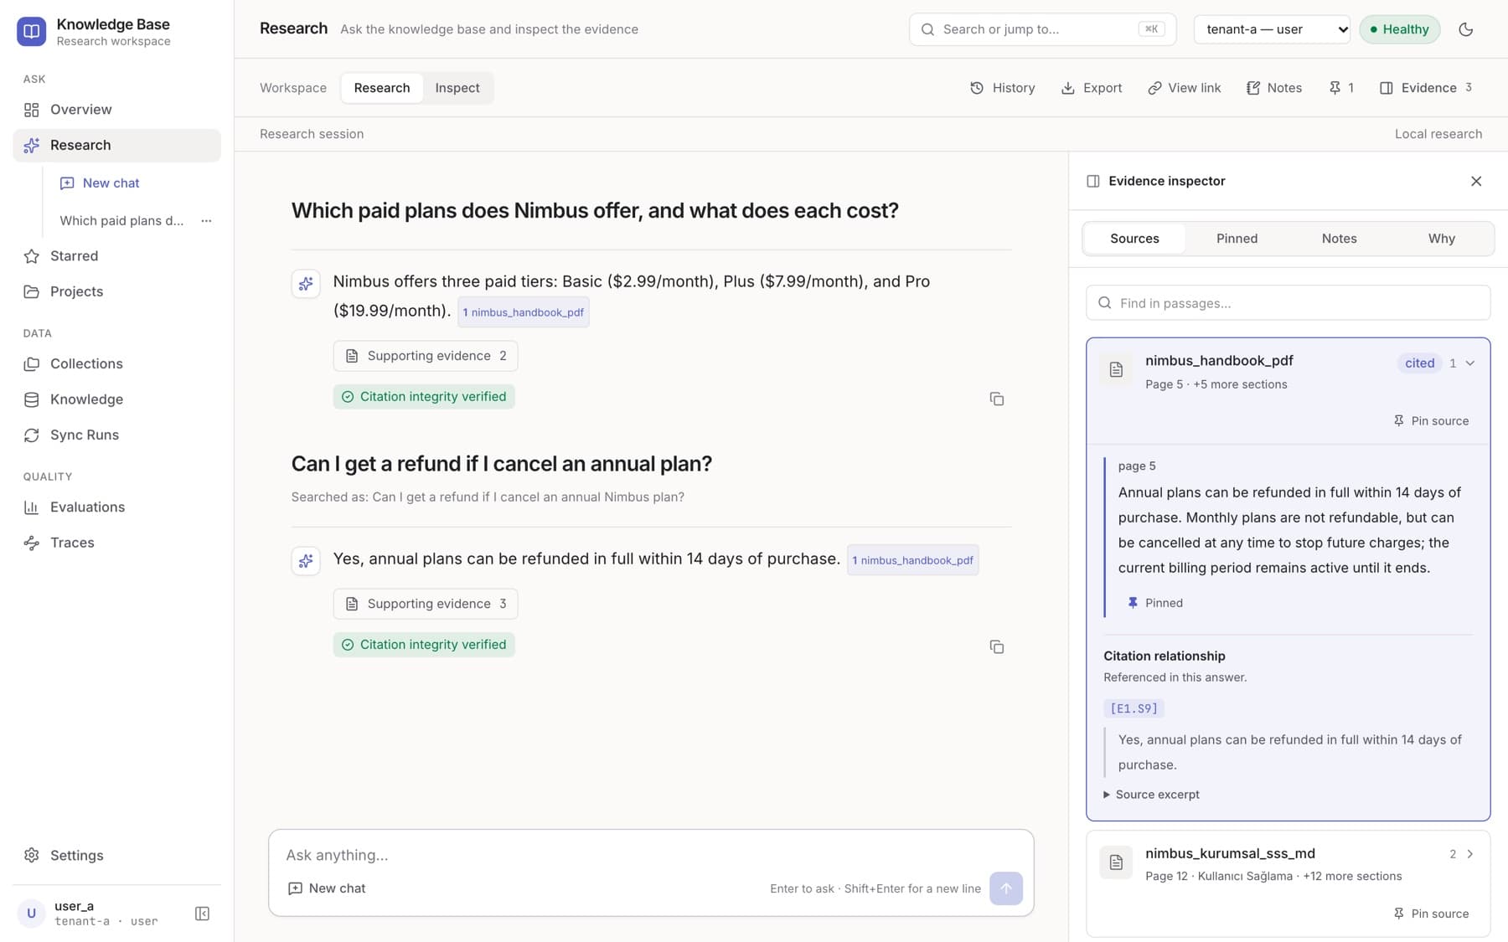Open Sync Runs page
Screen dimensions: 1508x942
(116, 435)
